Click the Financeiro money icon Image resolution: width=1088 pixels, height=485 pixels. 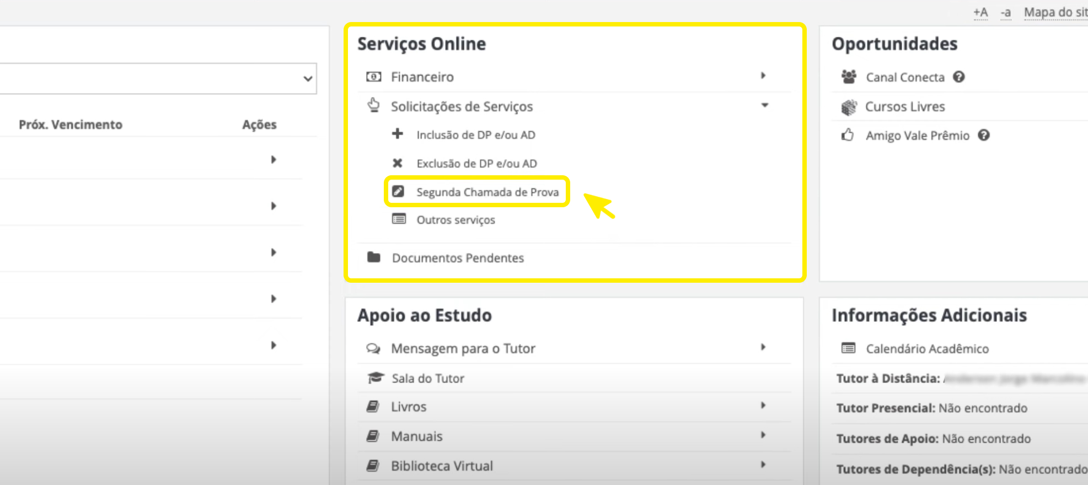tap(373, 77)
